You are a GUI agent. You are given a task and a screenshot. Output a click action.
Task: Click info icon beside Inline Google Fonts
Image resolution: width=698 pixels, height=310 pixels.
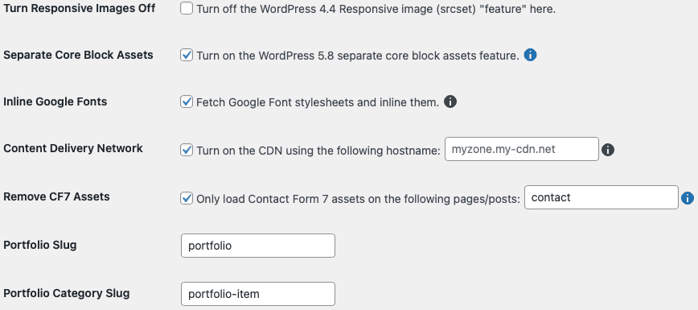click(x=450, y=102)
